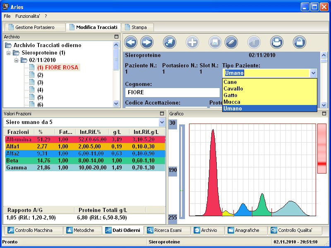Choose Cavallo in patient type list
Screen dimensions: 331x248
tap(270, 88)
